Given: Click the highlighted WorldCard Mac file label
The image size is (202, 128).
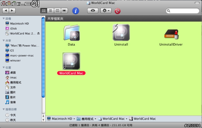Looking at the screenshot, I should (71, 73).
